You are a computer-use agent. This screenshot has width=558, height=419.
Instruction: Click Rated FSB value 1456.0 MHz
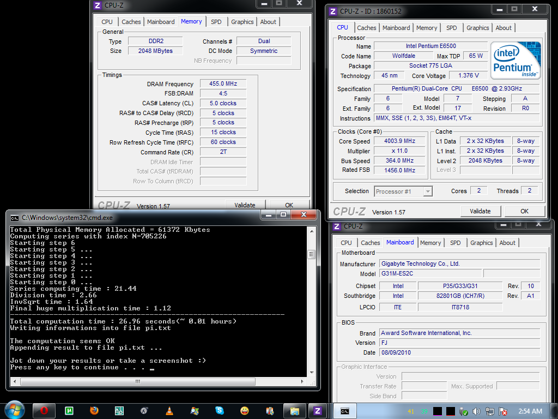point(399,170)
